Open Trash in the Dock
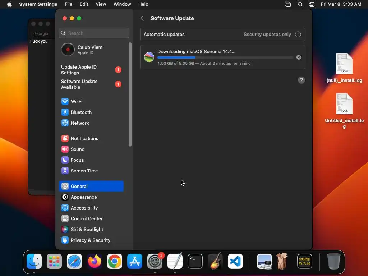This screenshot has height=276, width=368. [334, 261]
